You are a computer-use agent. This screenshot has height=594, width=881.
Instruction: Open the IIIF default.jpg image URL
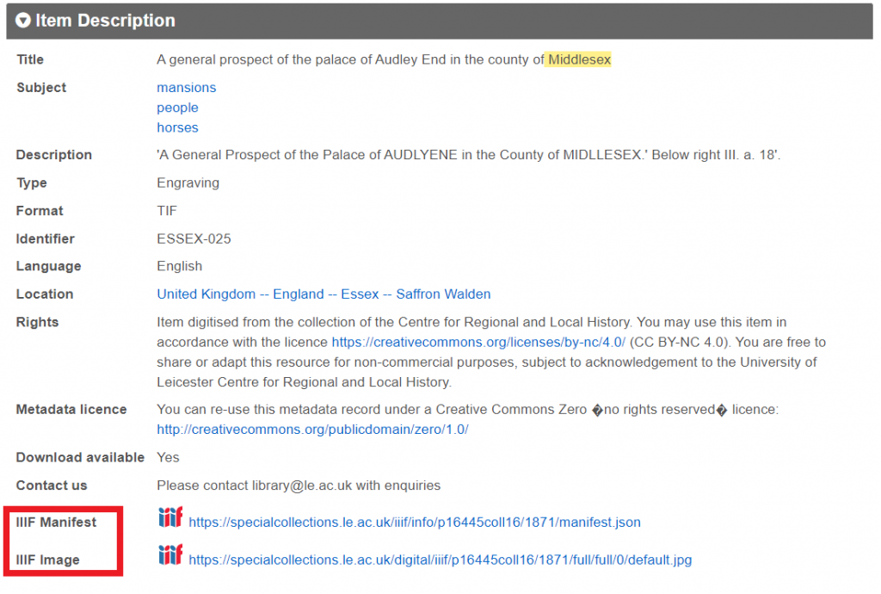point(440,560)
